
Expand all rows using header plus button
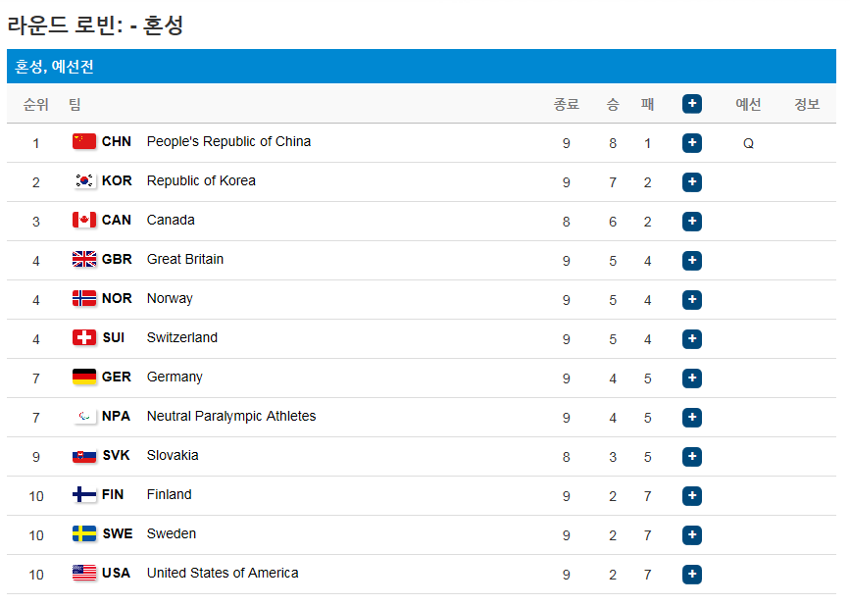[x=692, y=104]
